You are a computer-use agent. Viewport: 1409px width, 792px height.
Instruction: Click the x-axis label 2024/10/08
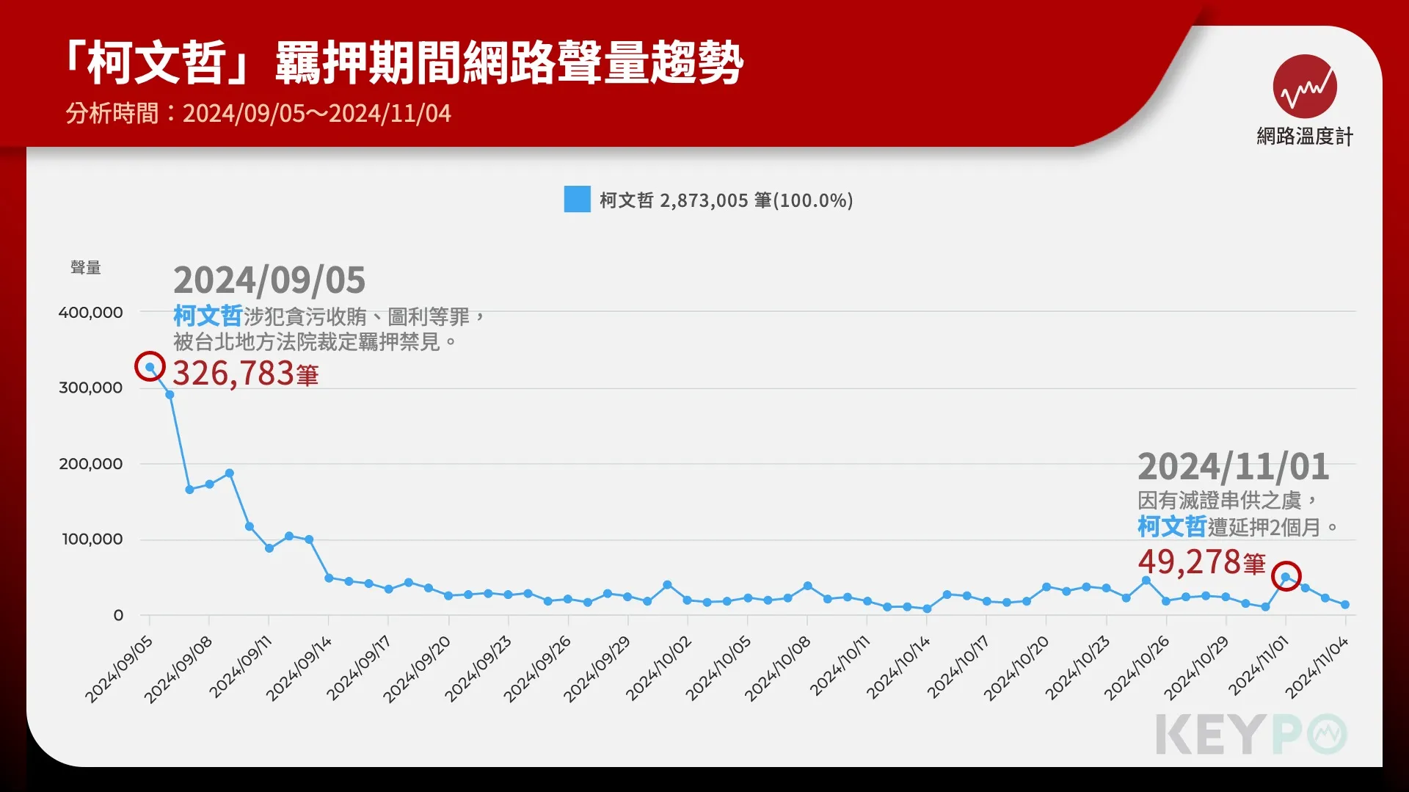778,669
